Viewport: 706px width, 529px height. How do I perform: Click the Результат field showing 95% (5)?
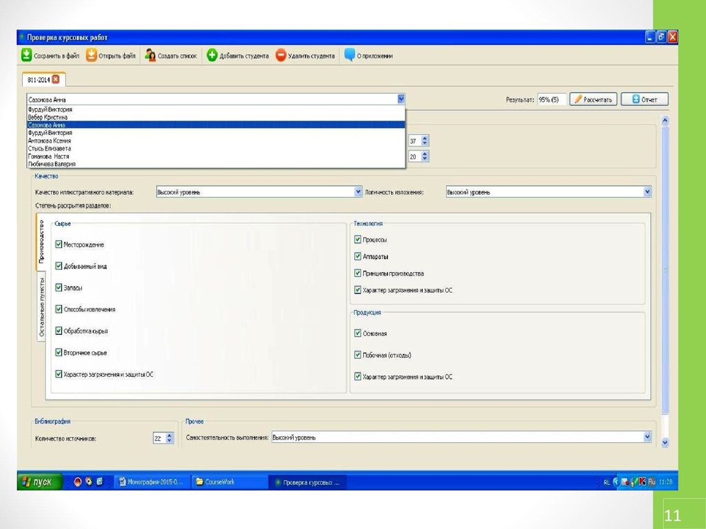552,99
